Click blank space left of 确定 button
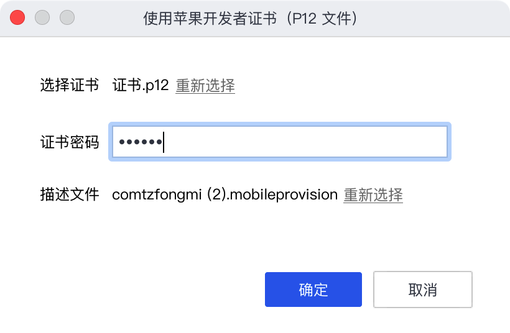 155,290
